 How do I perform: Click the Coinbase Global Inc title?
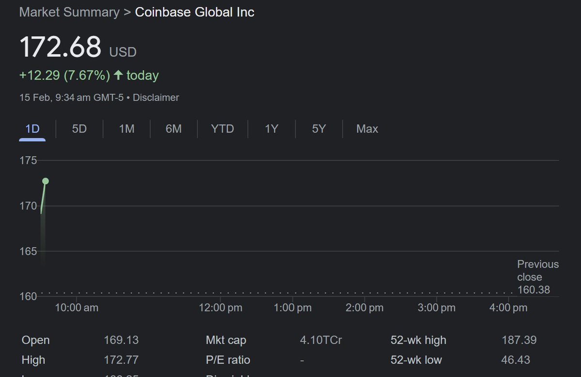tap(195, 12)
